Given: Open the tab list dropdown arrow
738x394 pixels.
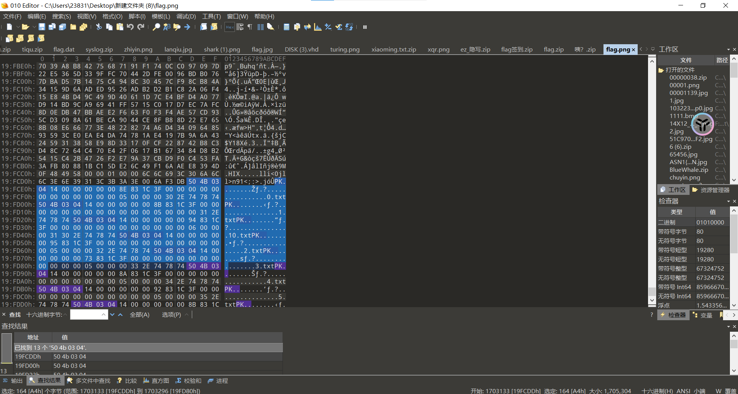Looking at the screenshot, I should pos(653,49).
